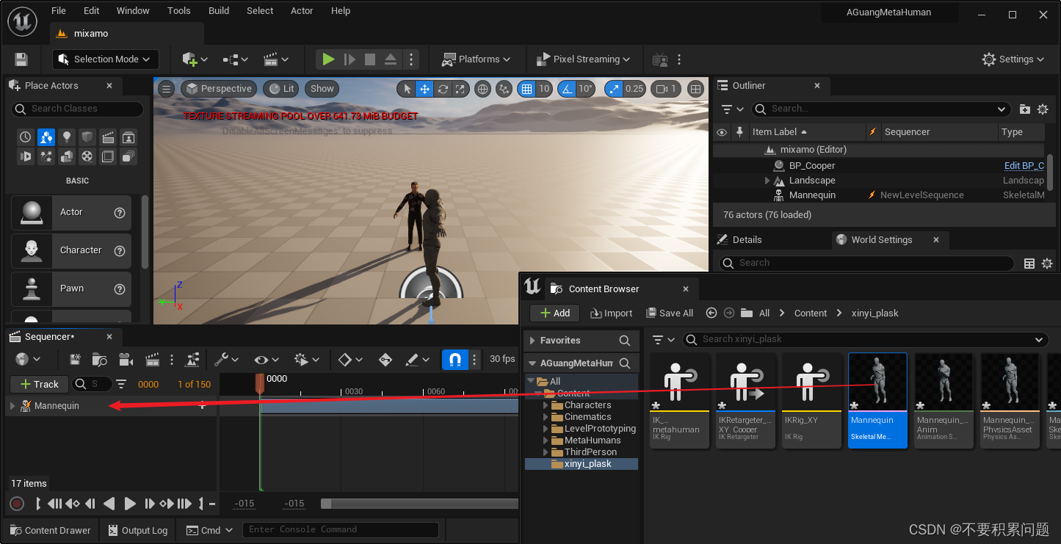Open the Window menu
The width and height of the screenshot is (1061, 544).
[x=133, y=11]
